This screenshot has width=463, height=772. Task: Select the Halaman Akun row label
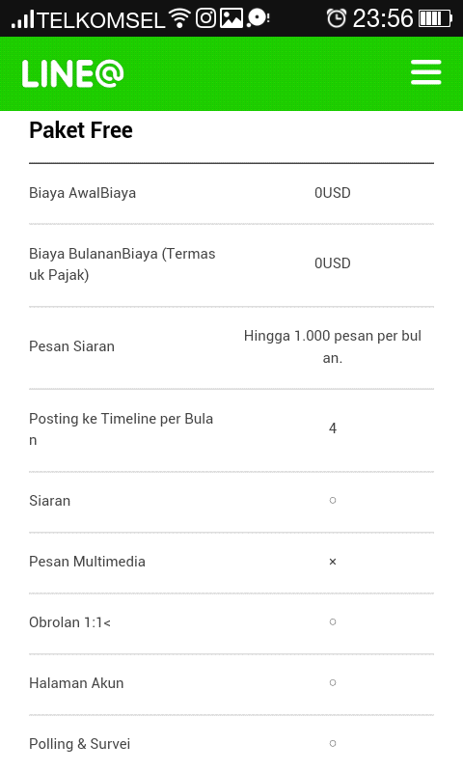pos(76,683)
